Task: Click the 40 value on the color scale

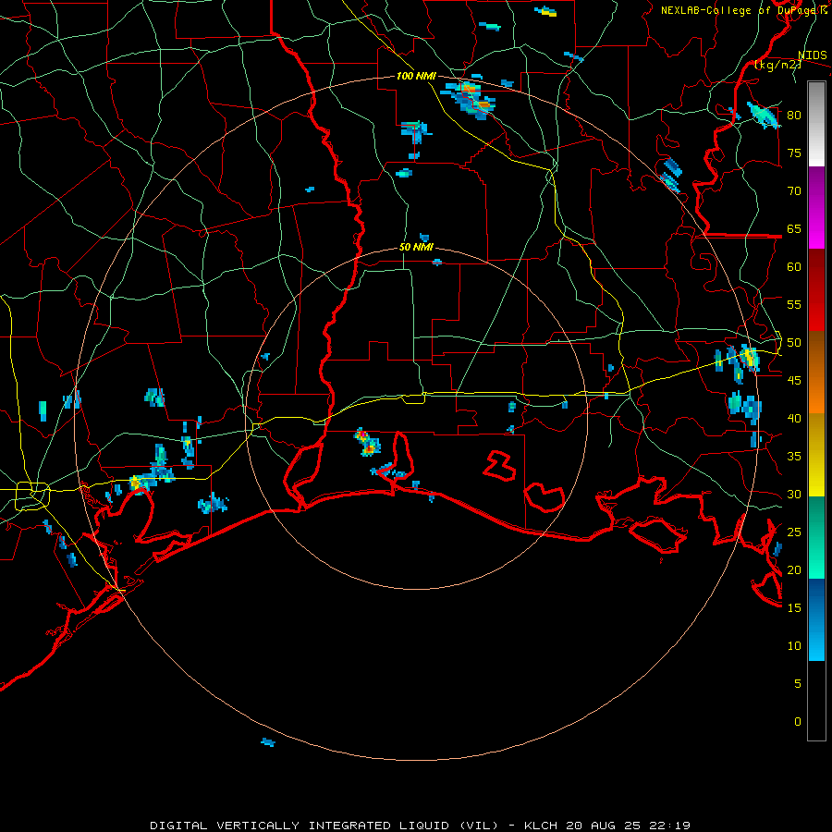Action: pos(794,418)
